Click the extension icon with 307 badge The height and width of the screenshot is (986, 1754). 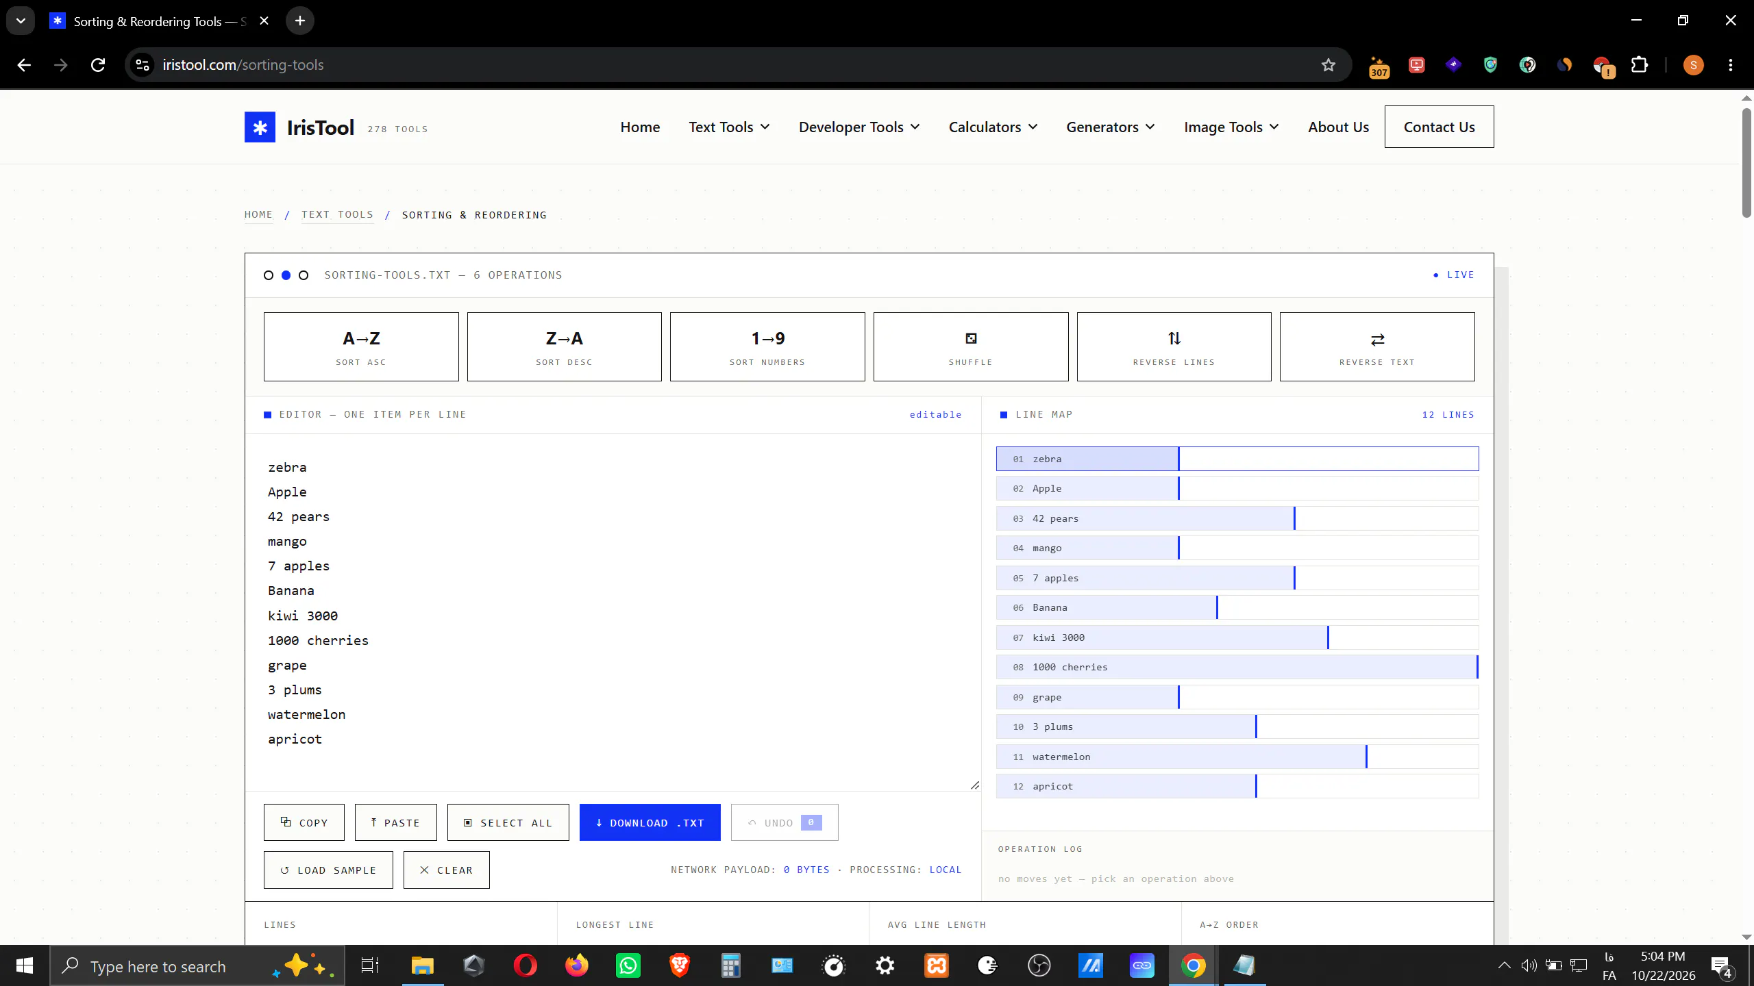[x=1379, y=66]
